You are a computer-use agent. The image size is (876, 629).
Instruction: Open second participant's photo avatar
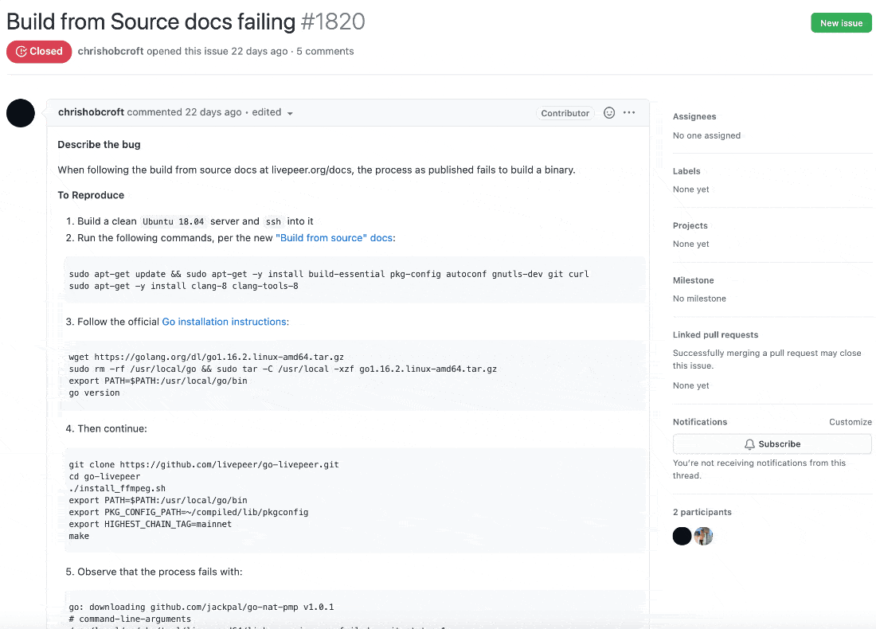703,537
